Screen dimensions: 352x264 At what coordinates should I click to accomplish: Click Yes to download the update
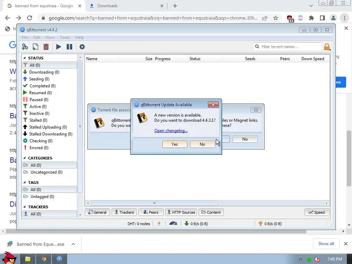[x=175, y=144]
